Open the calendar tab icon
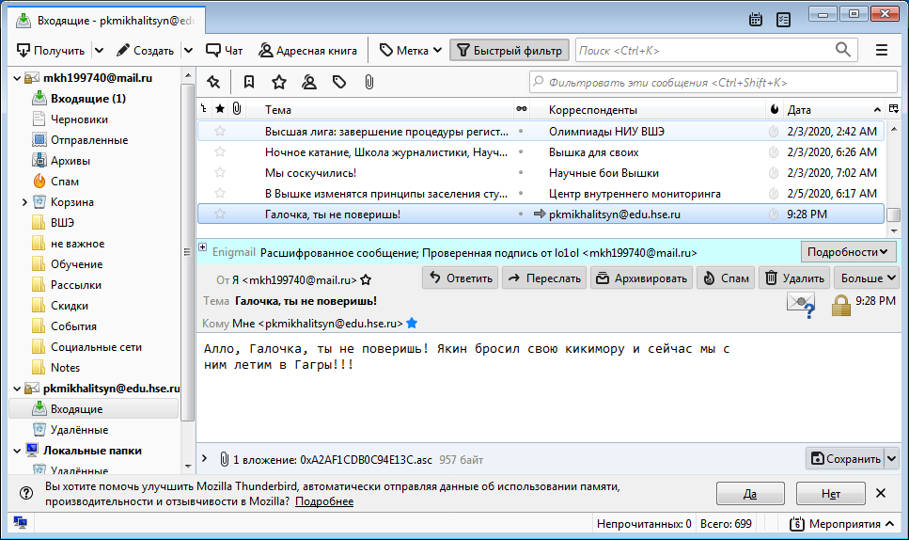This screenshot has height=540, width=909. tap(756, 20)
